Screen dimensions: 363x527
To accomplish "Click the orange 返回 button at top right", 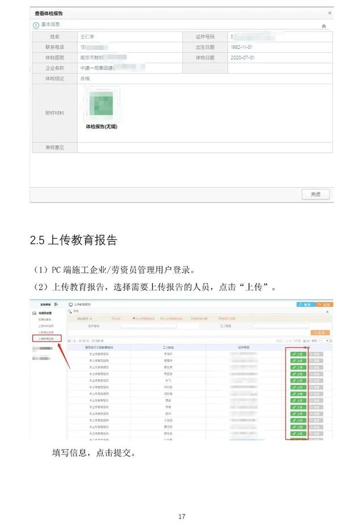I will pyautogui.click(x=323, y=305).
